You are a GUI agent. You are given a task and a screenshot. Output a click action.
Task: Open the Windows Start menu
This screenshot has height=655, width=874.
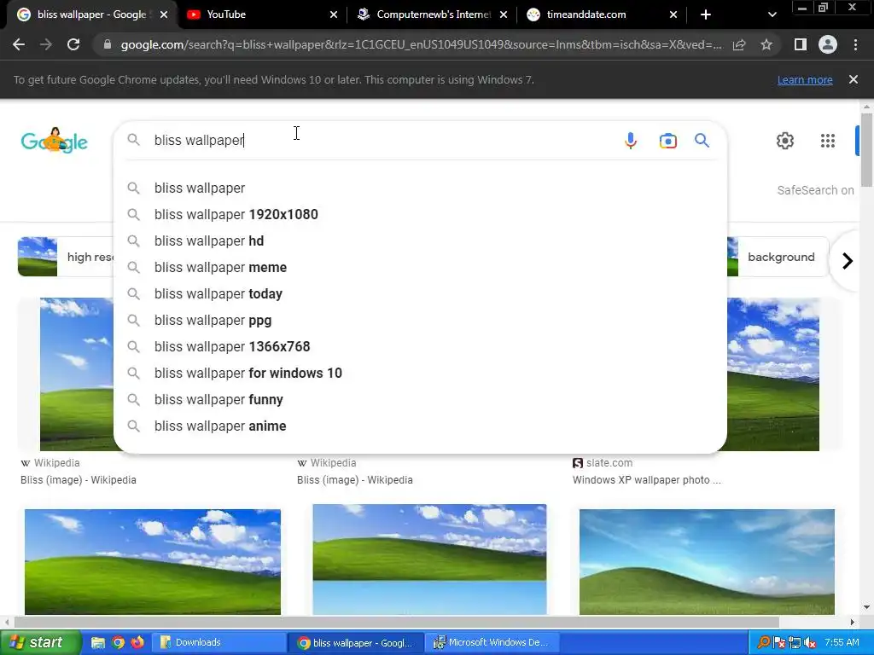coord(40,642)
